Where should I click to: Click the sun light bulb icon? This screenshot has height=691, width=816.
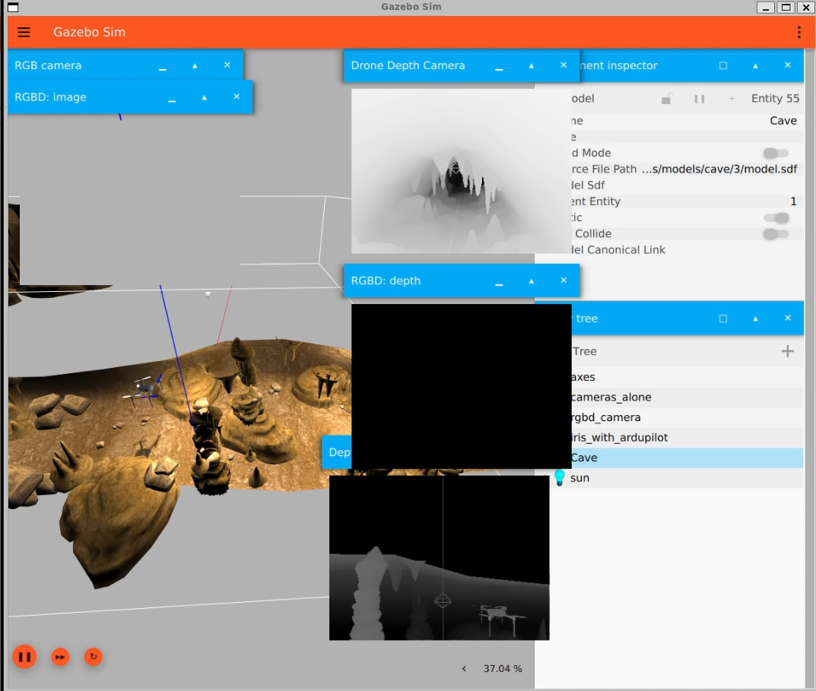pyautogui.click(x=560, y=477)
